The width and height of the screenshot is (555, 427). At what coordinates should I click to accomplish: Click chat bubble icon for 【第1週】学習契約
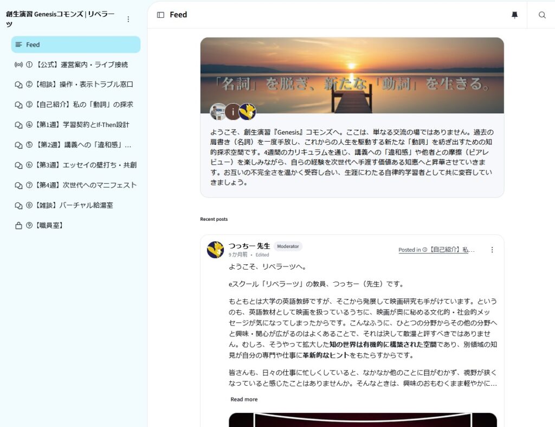pos(18,125)
